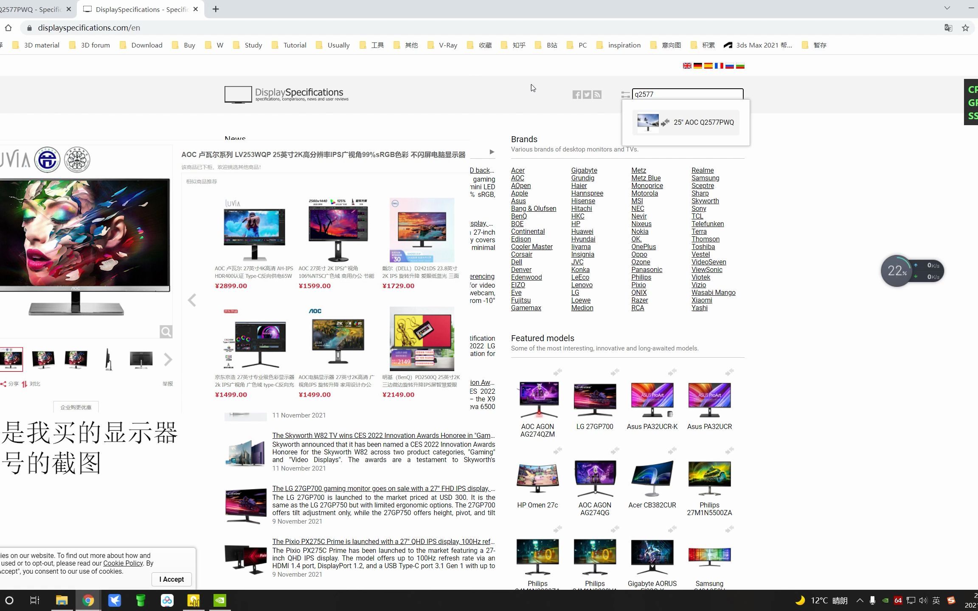The image size is (978, 611).
Task: Close the DisplaySpecifications browser tab
Action: (196, 9)
